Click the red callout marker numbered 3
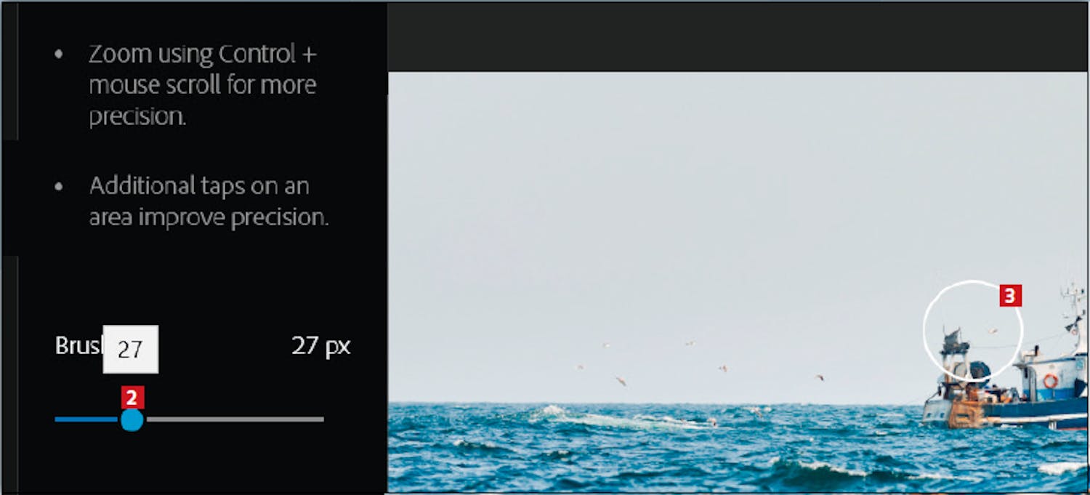 1011,296
